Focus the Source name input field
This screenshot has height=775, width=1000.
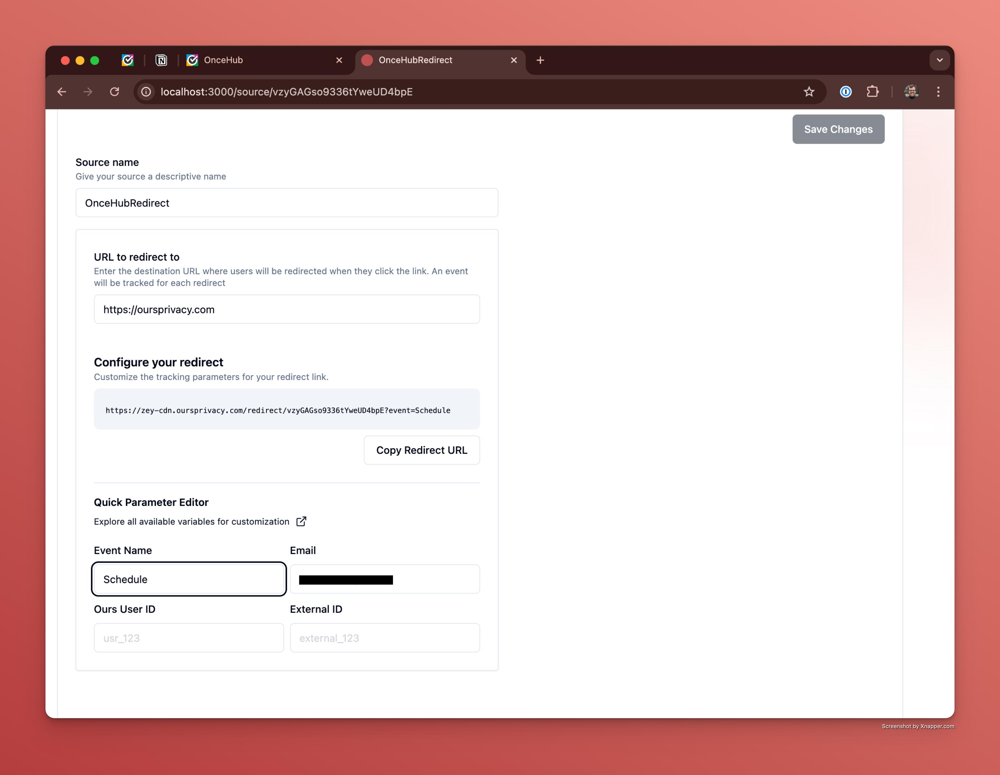click(287, 203)
